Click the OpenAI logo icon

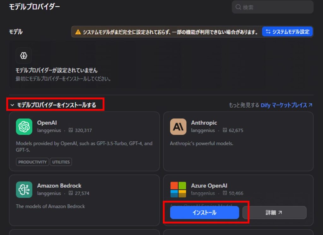[x=24, y=127]
